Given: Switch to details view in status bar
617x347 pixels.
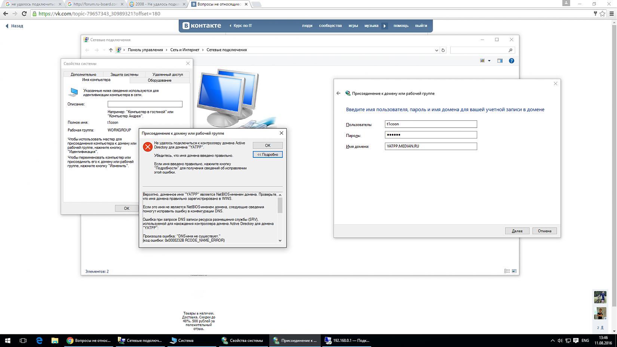Looking at the screenshot, I should (x=507, y=271).
